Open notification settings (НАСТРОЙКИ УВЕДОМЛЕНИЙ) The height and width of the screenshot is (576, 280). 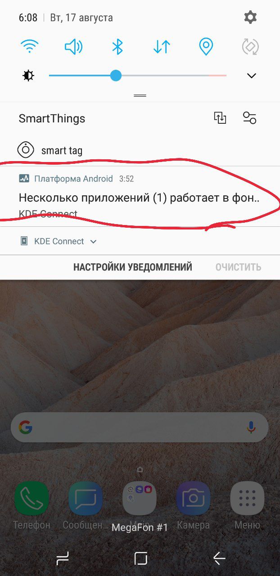[133, 267]
